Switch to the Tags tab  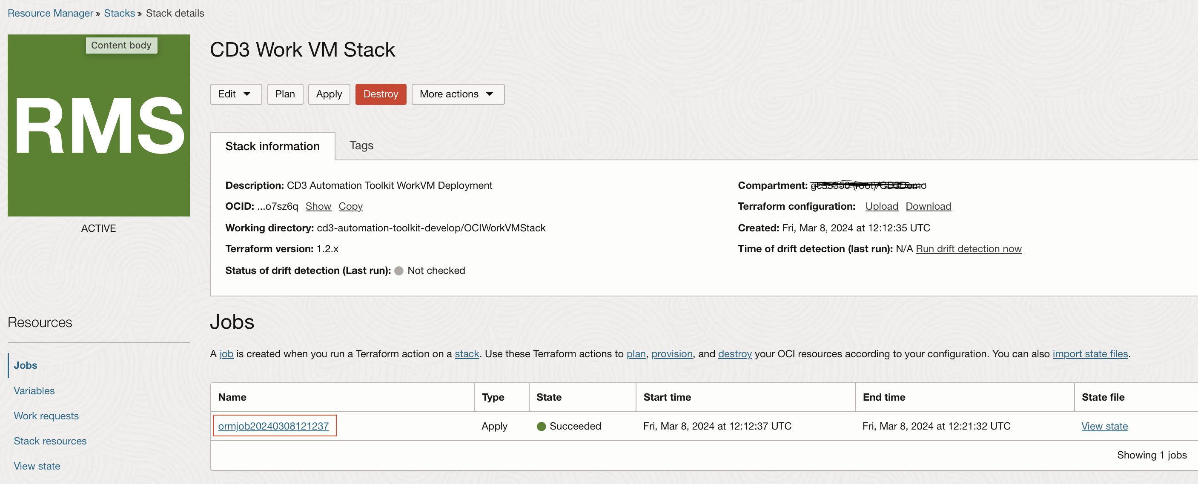pyautogui.click(x=361, y=146)
